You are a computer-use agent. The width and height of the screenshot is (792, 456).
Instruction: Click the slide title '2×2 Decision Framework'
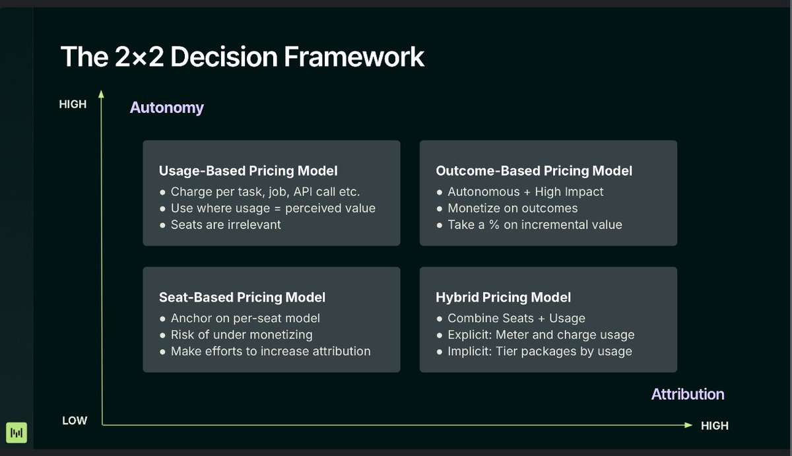click(242, 57)
